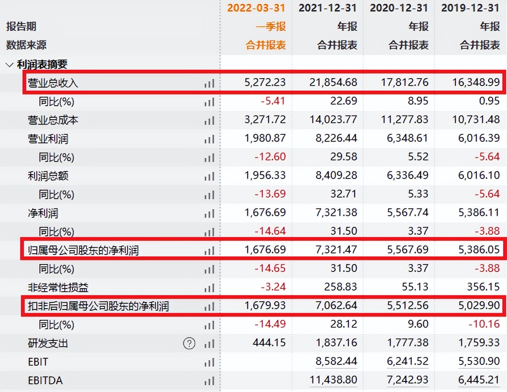Image resolution: width=507 pixels, height=392 pixels.
Task: Click the 7,321.47 parent net profit value
Action: pyautogui.click(x=336, y=249)
